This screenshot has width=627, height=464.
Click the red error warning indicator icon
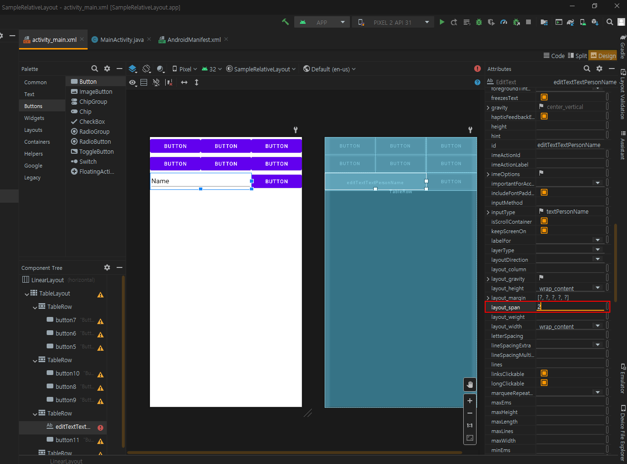(478, 69)
